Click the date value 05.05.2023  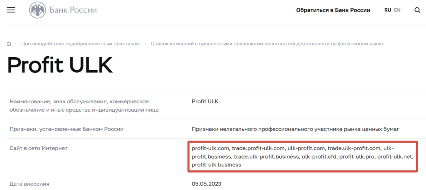[x=206, y=184]
